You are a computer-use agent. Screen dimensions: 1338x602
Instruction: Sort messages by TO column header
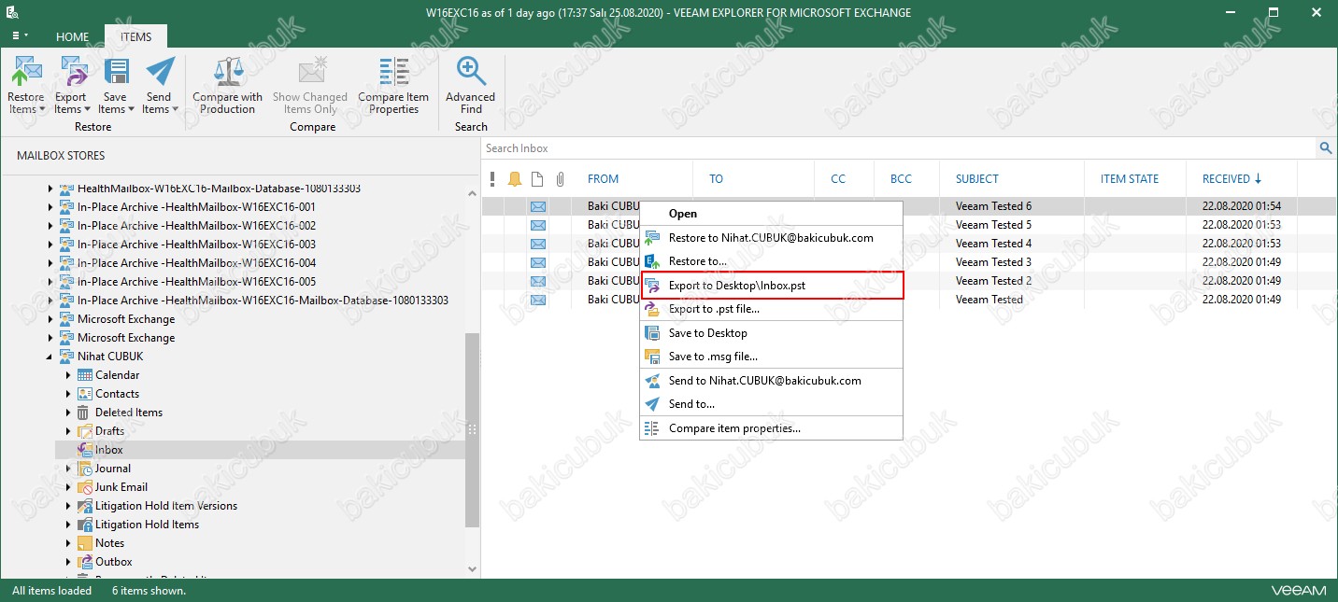716,179
